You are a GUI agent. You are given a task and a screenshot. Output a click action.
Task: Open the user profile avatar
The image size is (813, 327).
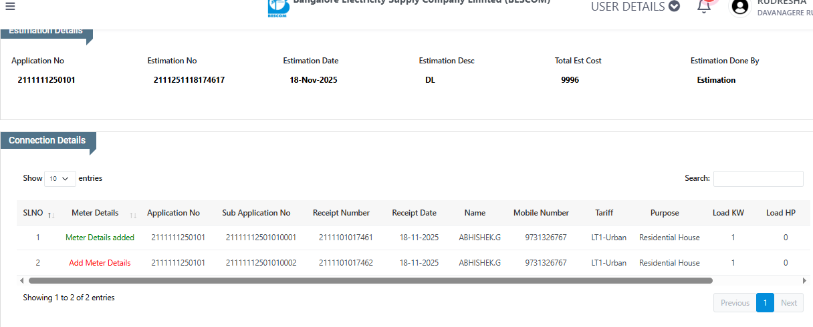(x=739, y=7)
